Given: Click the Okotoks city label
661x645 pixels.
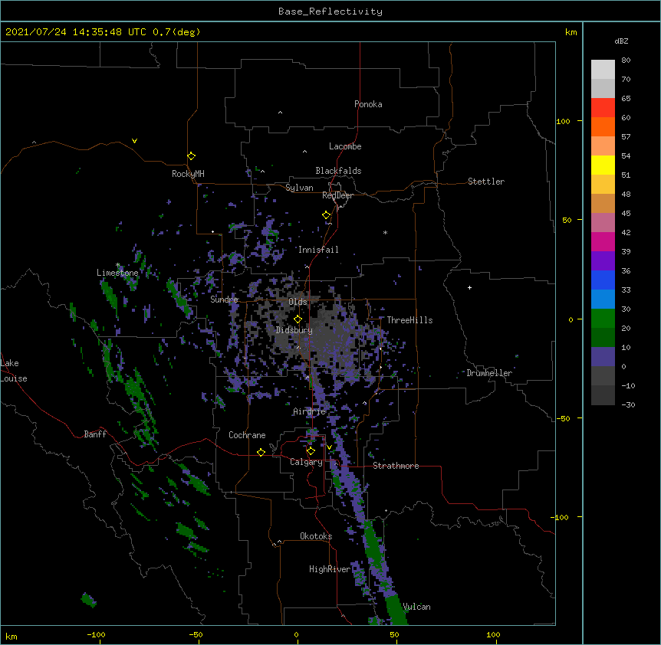Looking at the screenshot, I should pyautogui.click(x=316, y=536).
